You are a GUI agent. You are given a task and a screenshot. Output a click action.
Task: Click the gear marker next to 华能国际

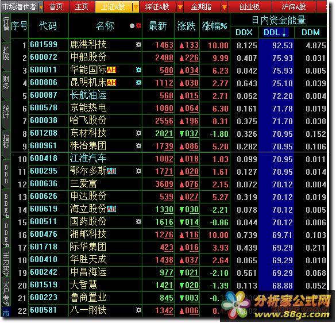138,70
